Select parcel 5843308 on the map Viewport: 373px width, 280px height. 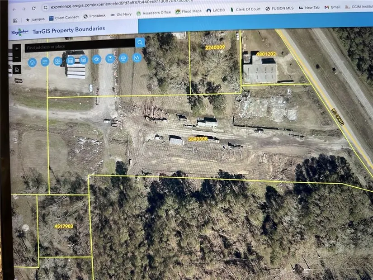point(198,139)
